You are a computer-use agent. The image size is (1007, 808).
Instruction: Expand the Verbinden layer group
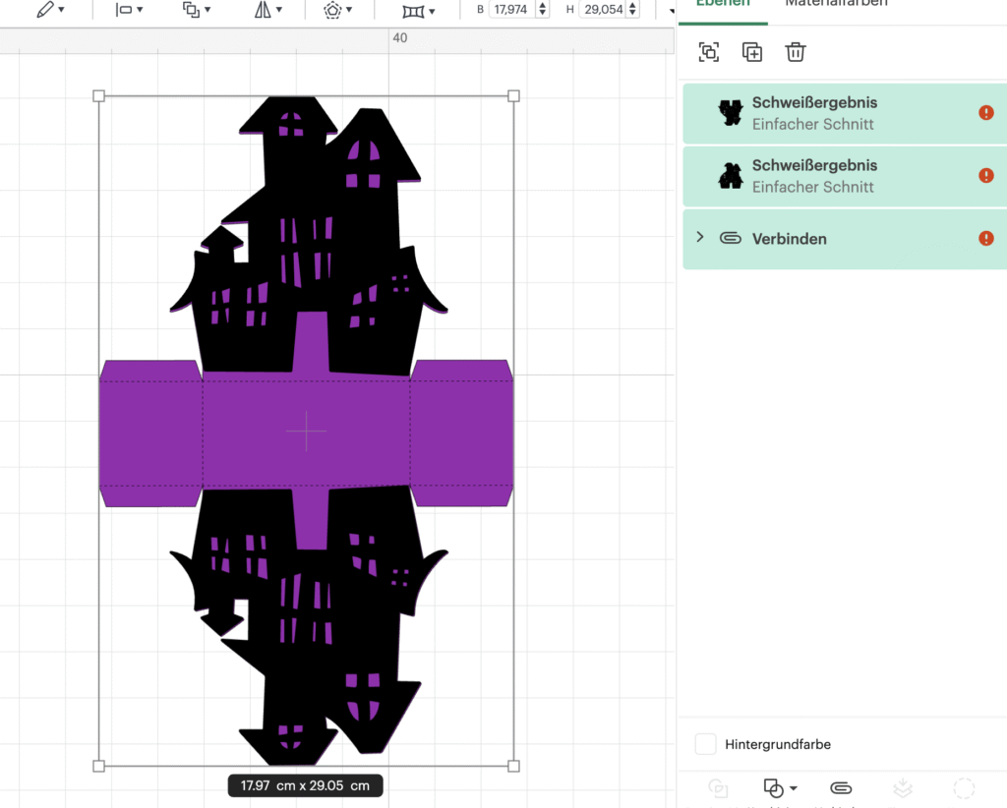(x=700, y=238)
